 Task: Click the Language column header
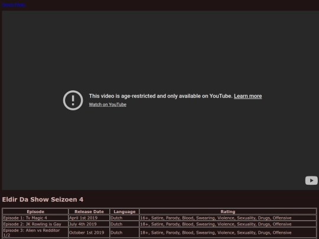125,212
